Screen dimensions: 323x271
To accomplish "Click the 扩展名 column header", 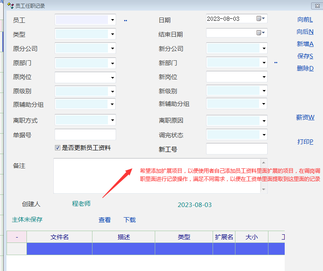I will 224,237.
